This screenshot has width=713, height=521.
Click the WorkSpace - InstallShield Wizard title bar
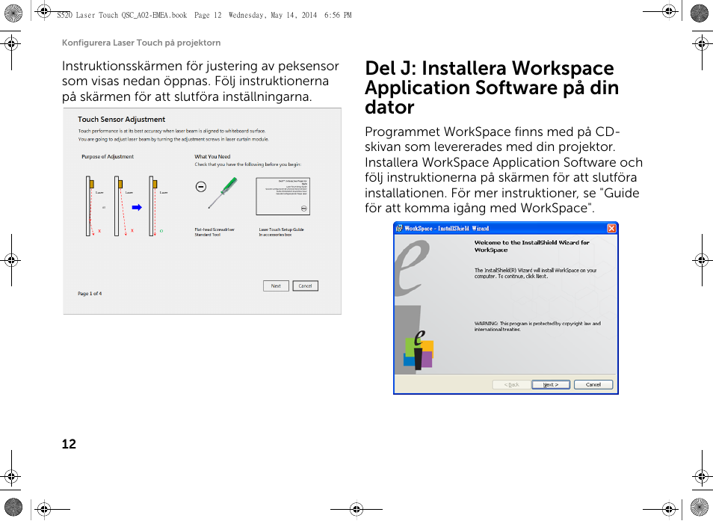(506, 228)
